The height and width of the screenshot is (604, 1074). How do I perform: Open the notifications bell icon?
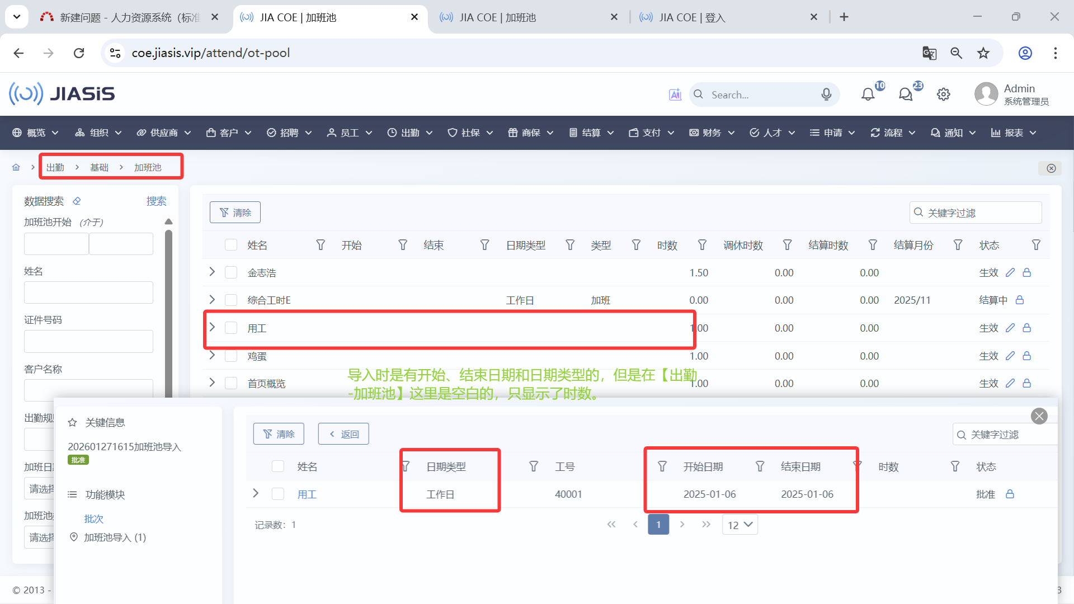(x=868, y=95)
